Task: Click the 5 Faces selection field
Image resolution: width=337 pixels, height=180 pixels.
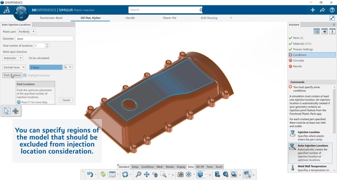Action: click(46, 67)
